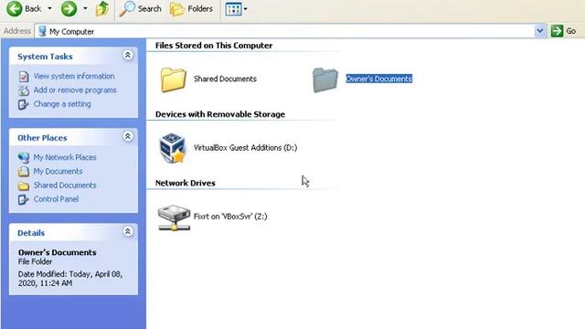Open View system information link
585x329 pixels.
click(x=74, y=76)
